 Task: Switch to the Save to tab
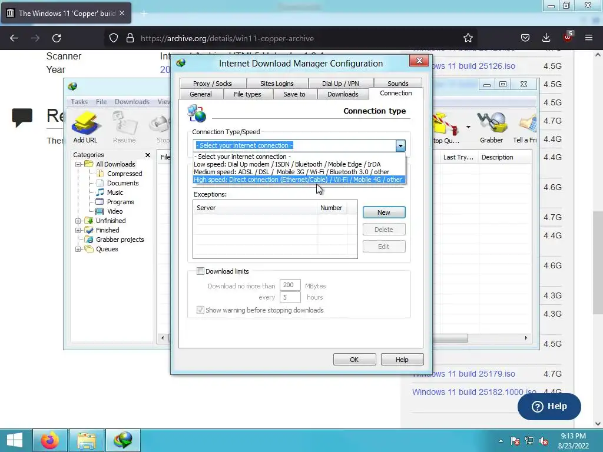click(294, 94)
